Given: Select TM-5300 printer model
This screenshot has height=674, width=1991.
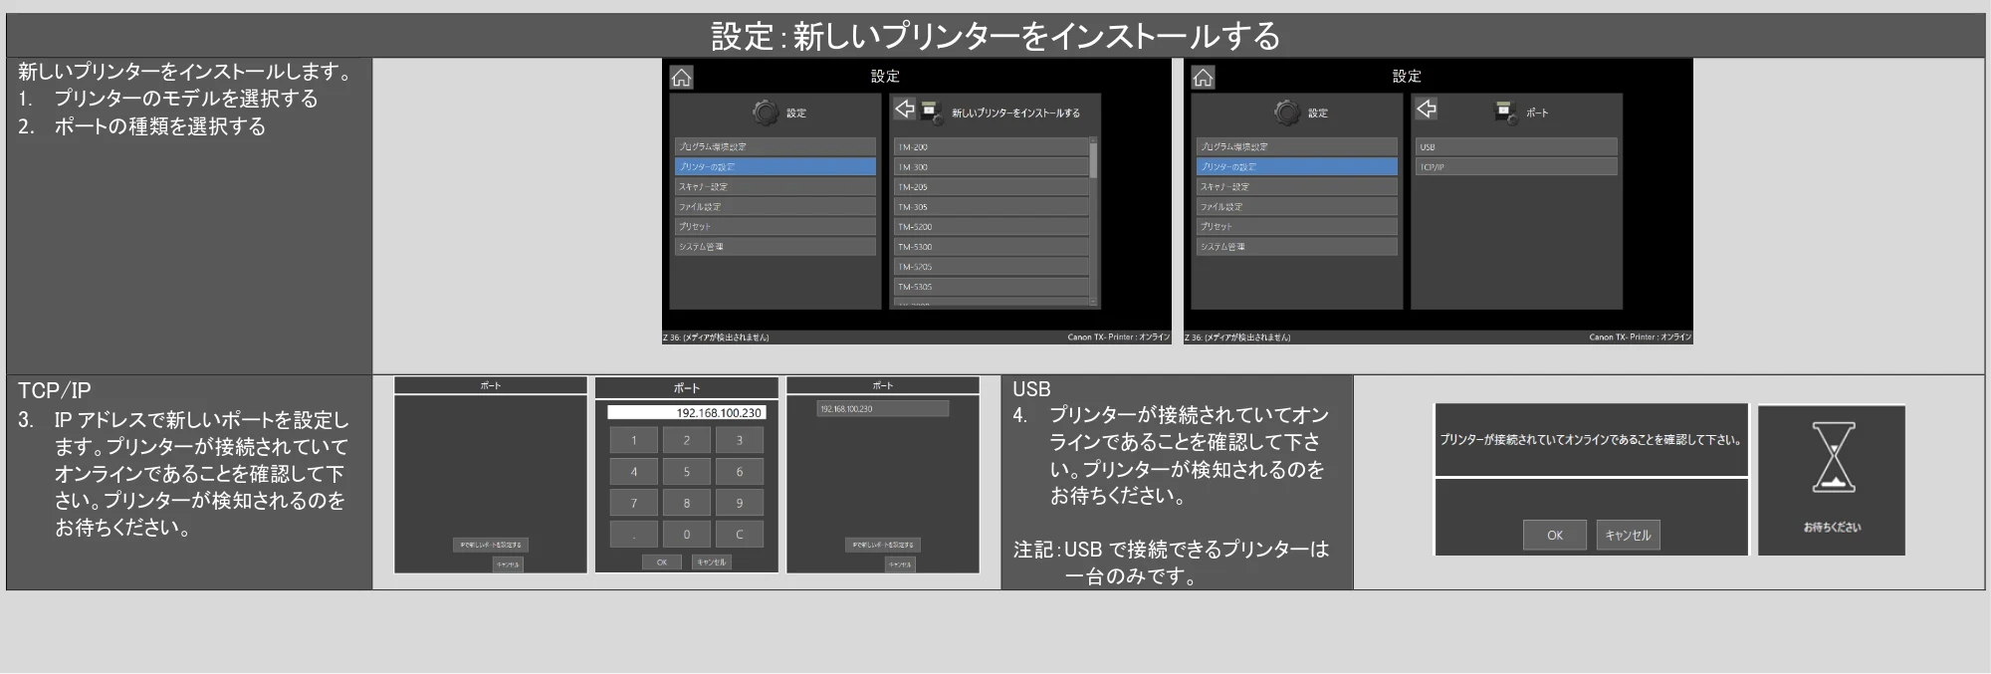Looking at the screenshot, I should tap(992, 246).
